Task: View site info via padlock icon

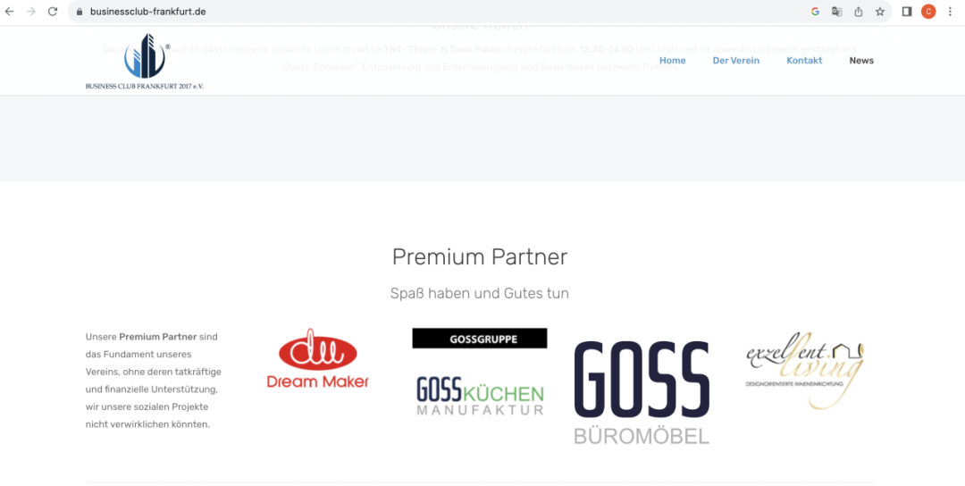Action: 79,12
